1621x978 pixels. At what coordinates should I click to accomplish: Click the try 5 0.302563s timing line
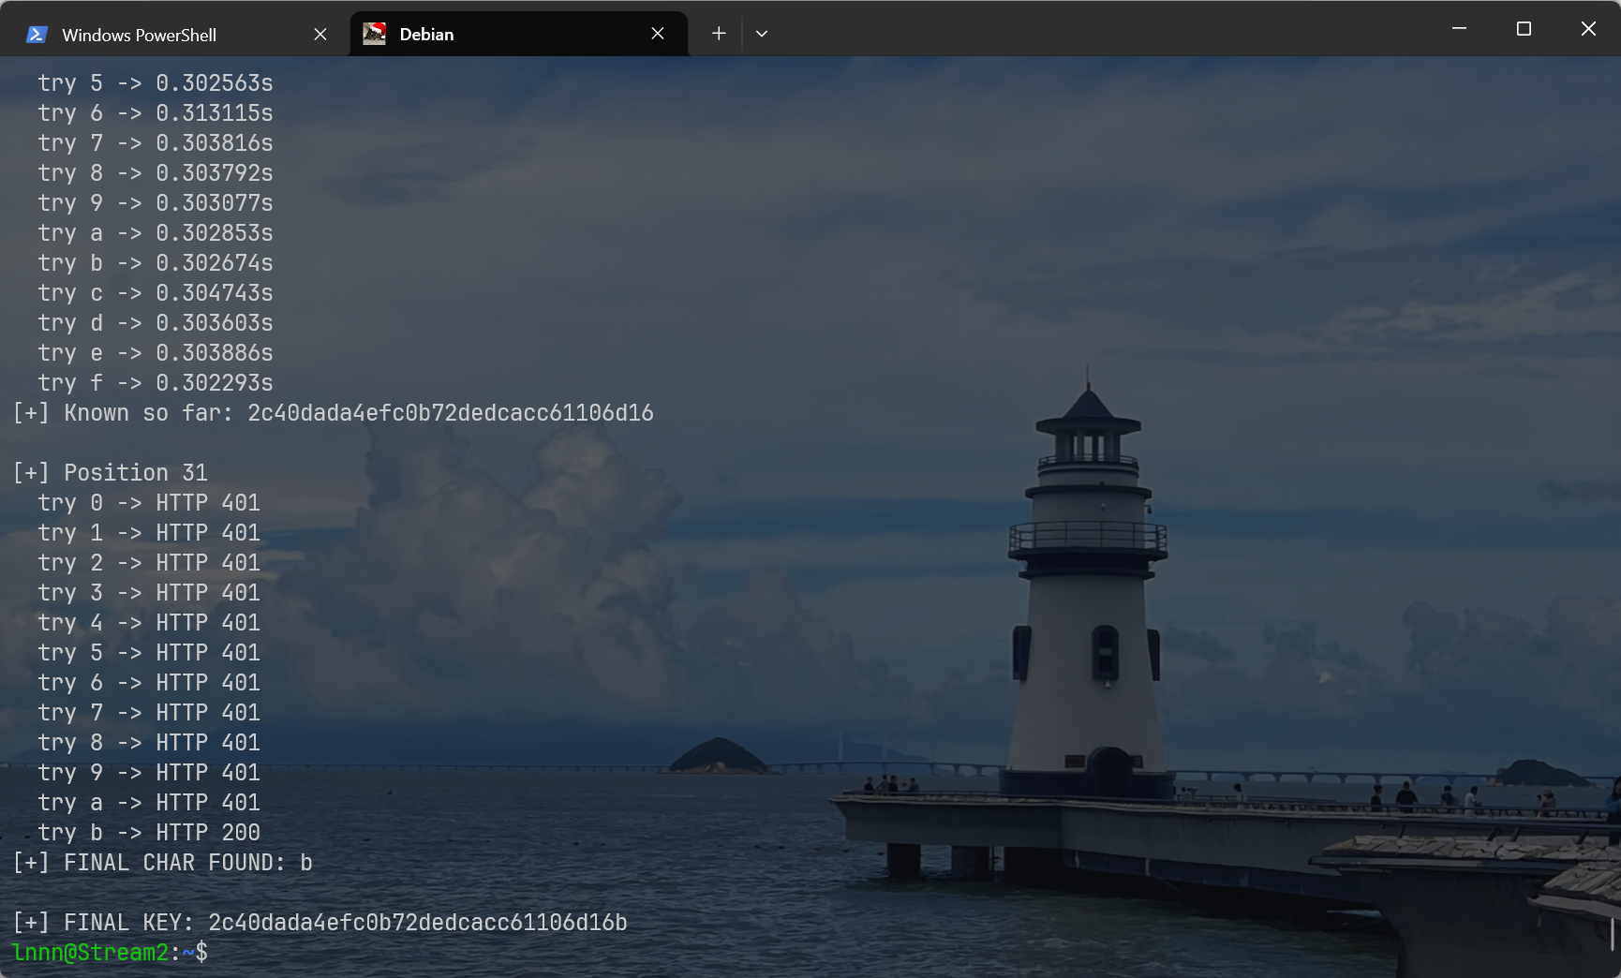click(x=156, y=83)
